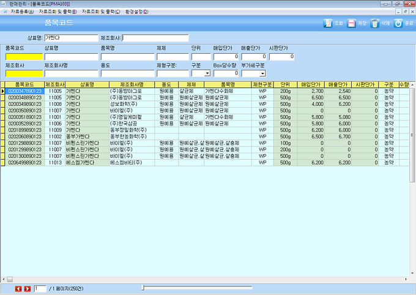Click the page number field showing 1
416x295 pixels.
tap(40, 289)
